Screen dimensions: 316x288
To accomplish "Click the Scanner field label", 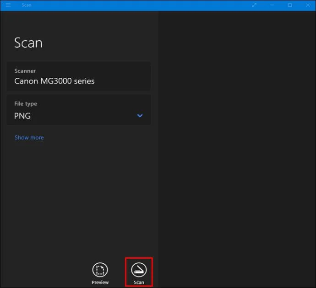I will (x=25, y=71).
